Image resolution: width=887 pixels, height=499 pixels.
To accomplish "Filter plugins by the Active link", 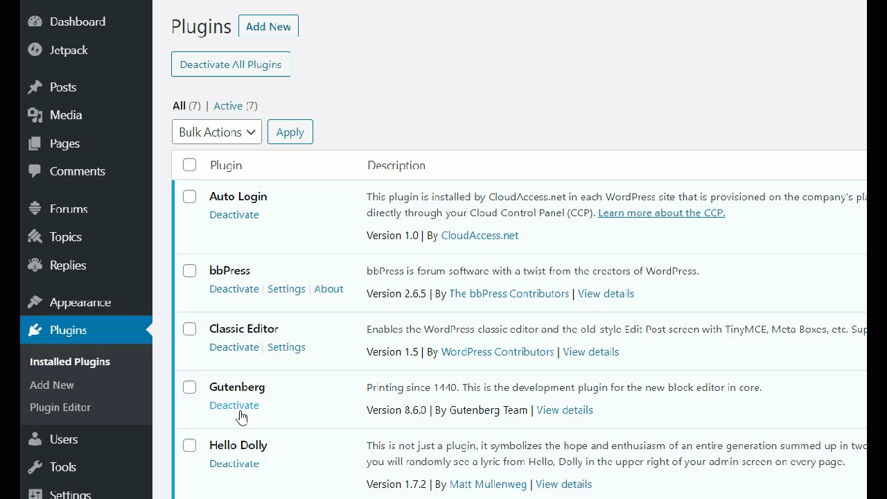I will [228, 106].
